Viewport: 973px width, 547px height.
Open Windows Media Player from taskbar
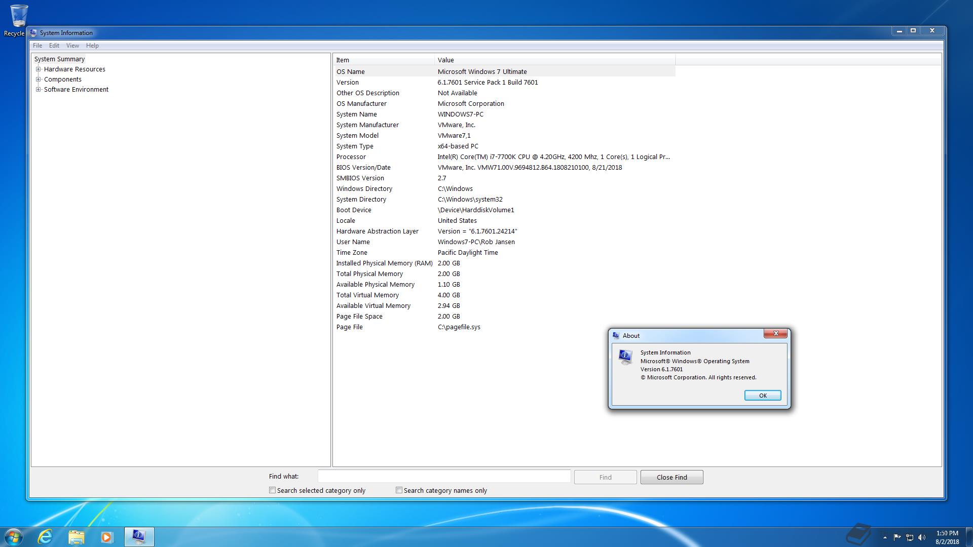pyautogui.click(x=106, y=537)
